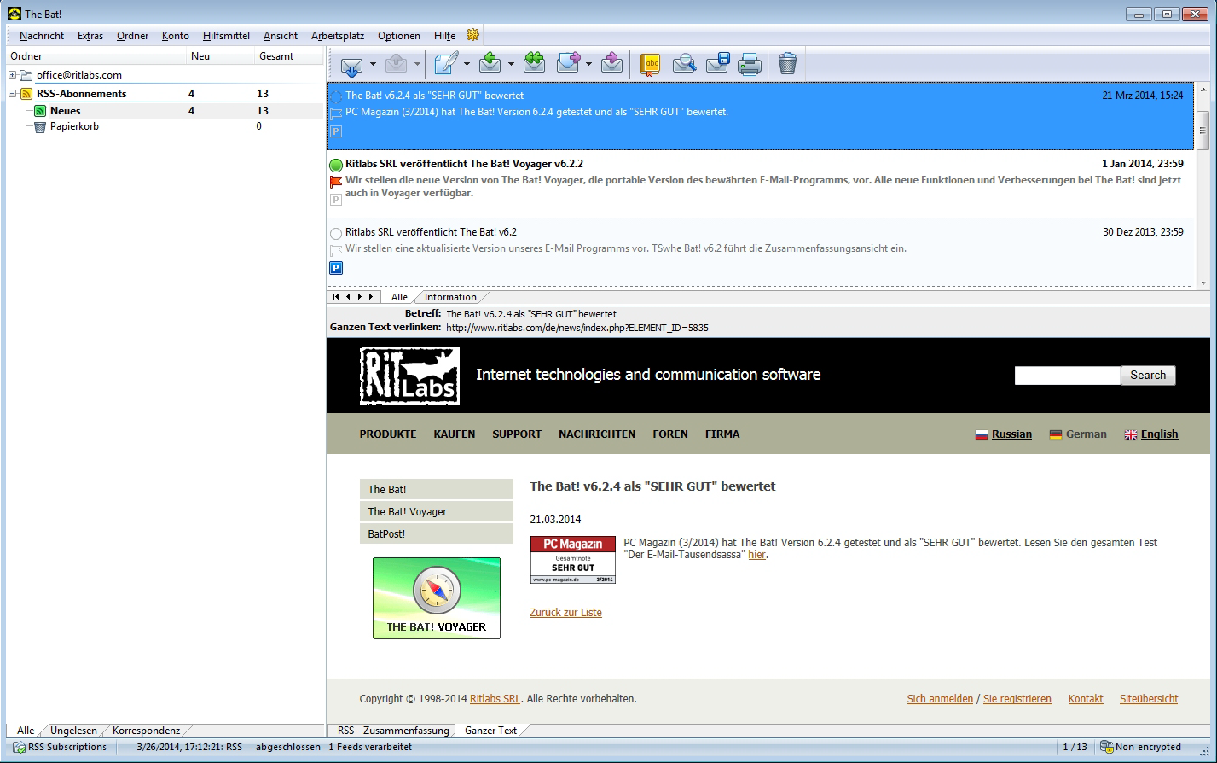This screenshot has width=1217, height=763.
Task: Open the address book icon
Action: [651, 65]
